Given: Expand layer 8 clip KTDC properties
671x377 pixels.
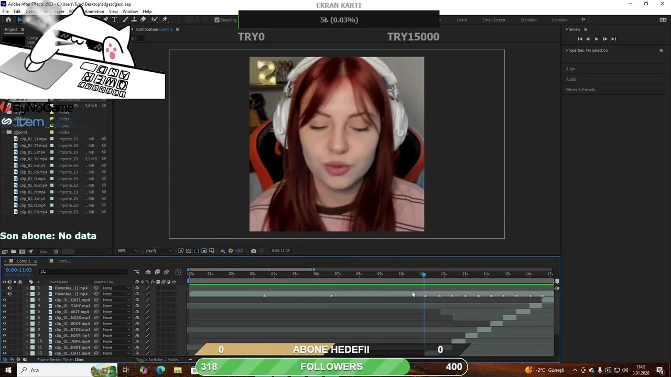Looking at the screenshot, I should [27, 329].
